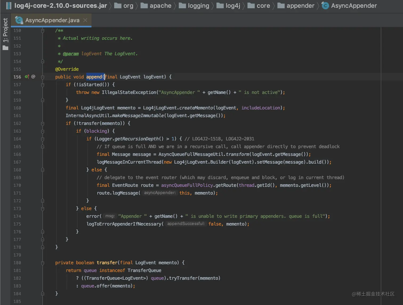Fold the Javadoc comment at line 150
403x305 pixels.
click(x=43, y=31)
